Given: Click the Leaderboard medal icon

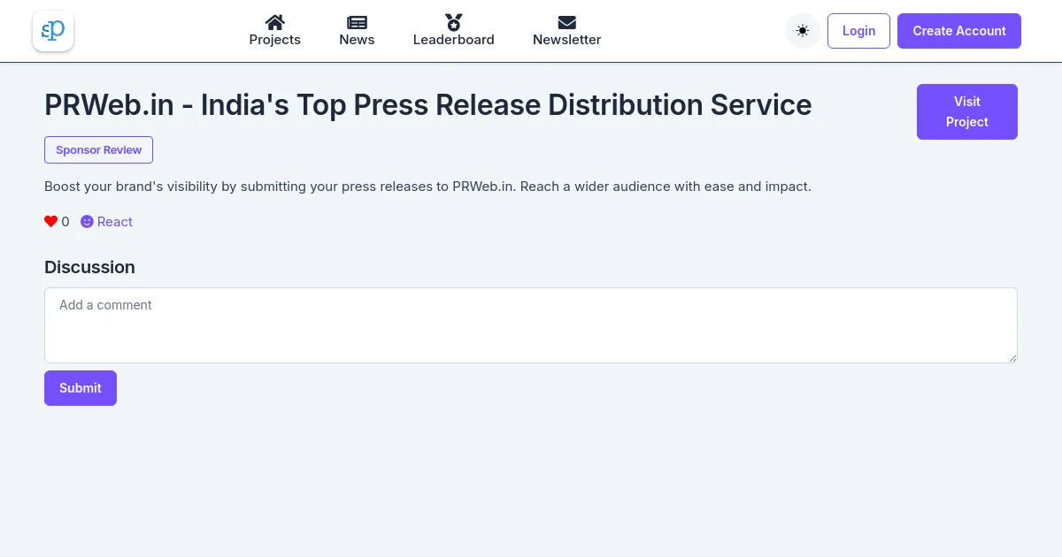Looking at the screenshot, I should tap(453, 22).
